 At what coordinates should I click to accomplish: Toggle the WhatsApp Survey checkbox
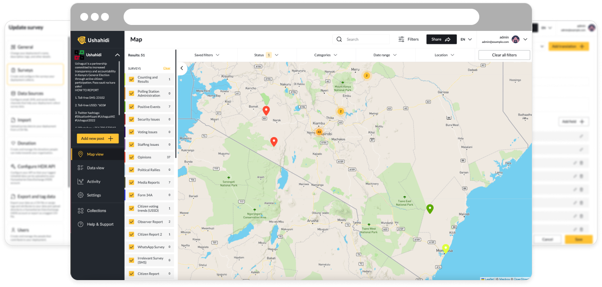pos(131,247)
